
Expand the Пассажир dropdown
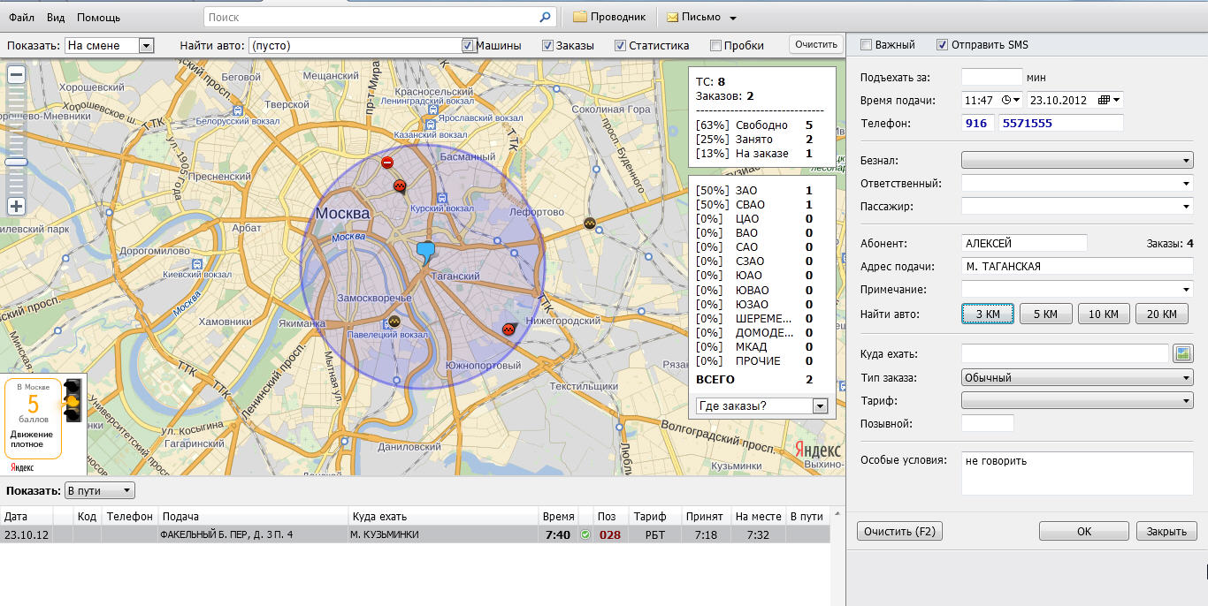pos(1077,206)
